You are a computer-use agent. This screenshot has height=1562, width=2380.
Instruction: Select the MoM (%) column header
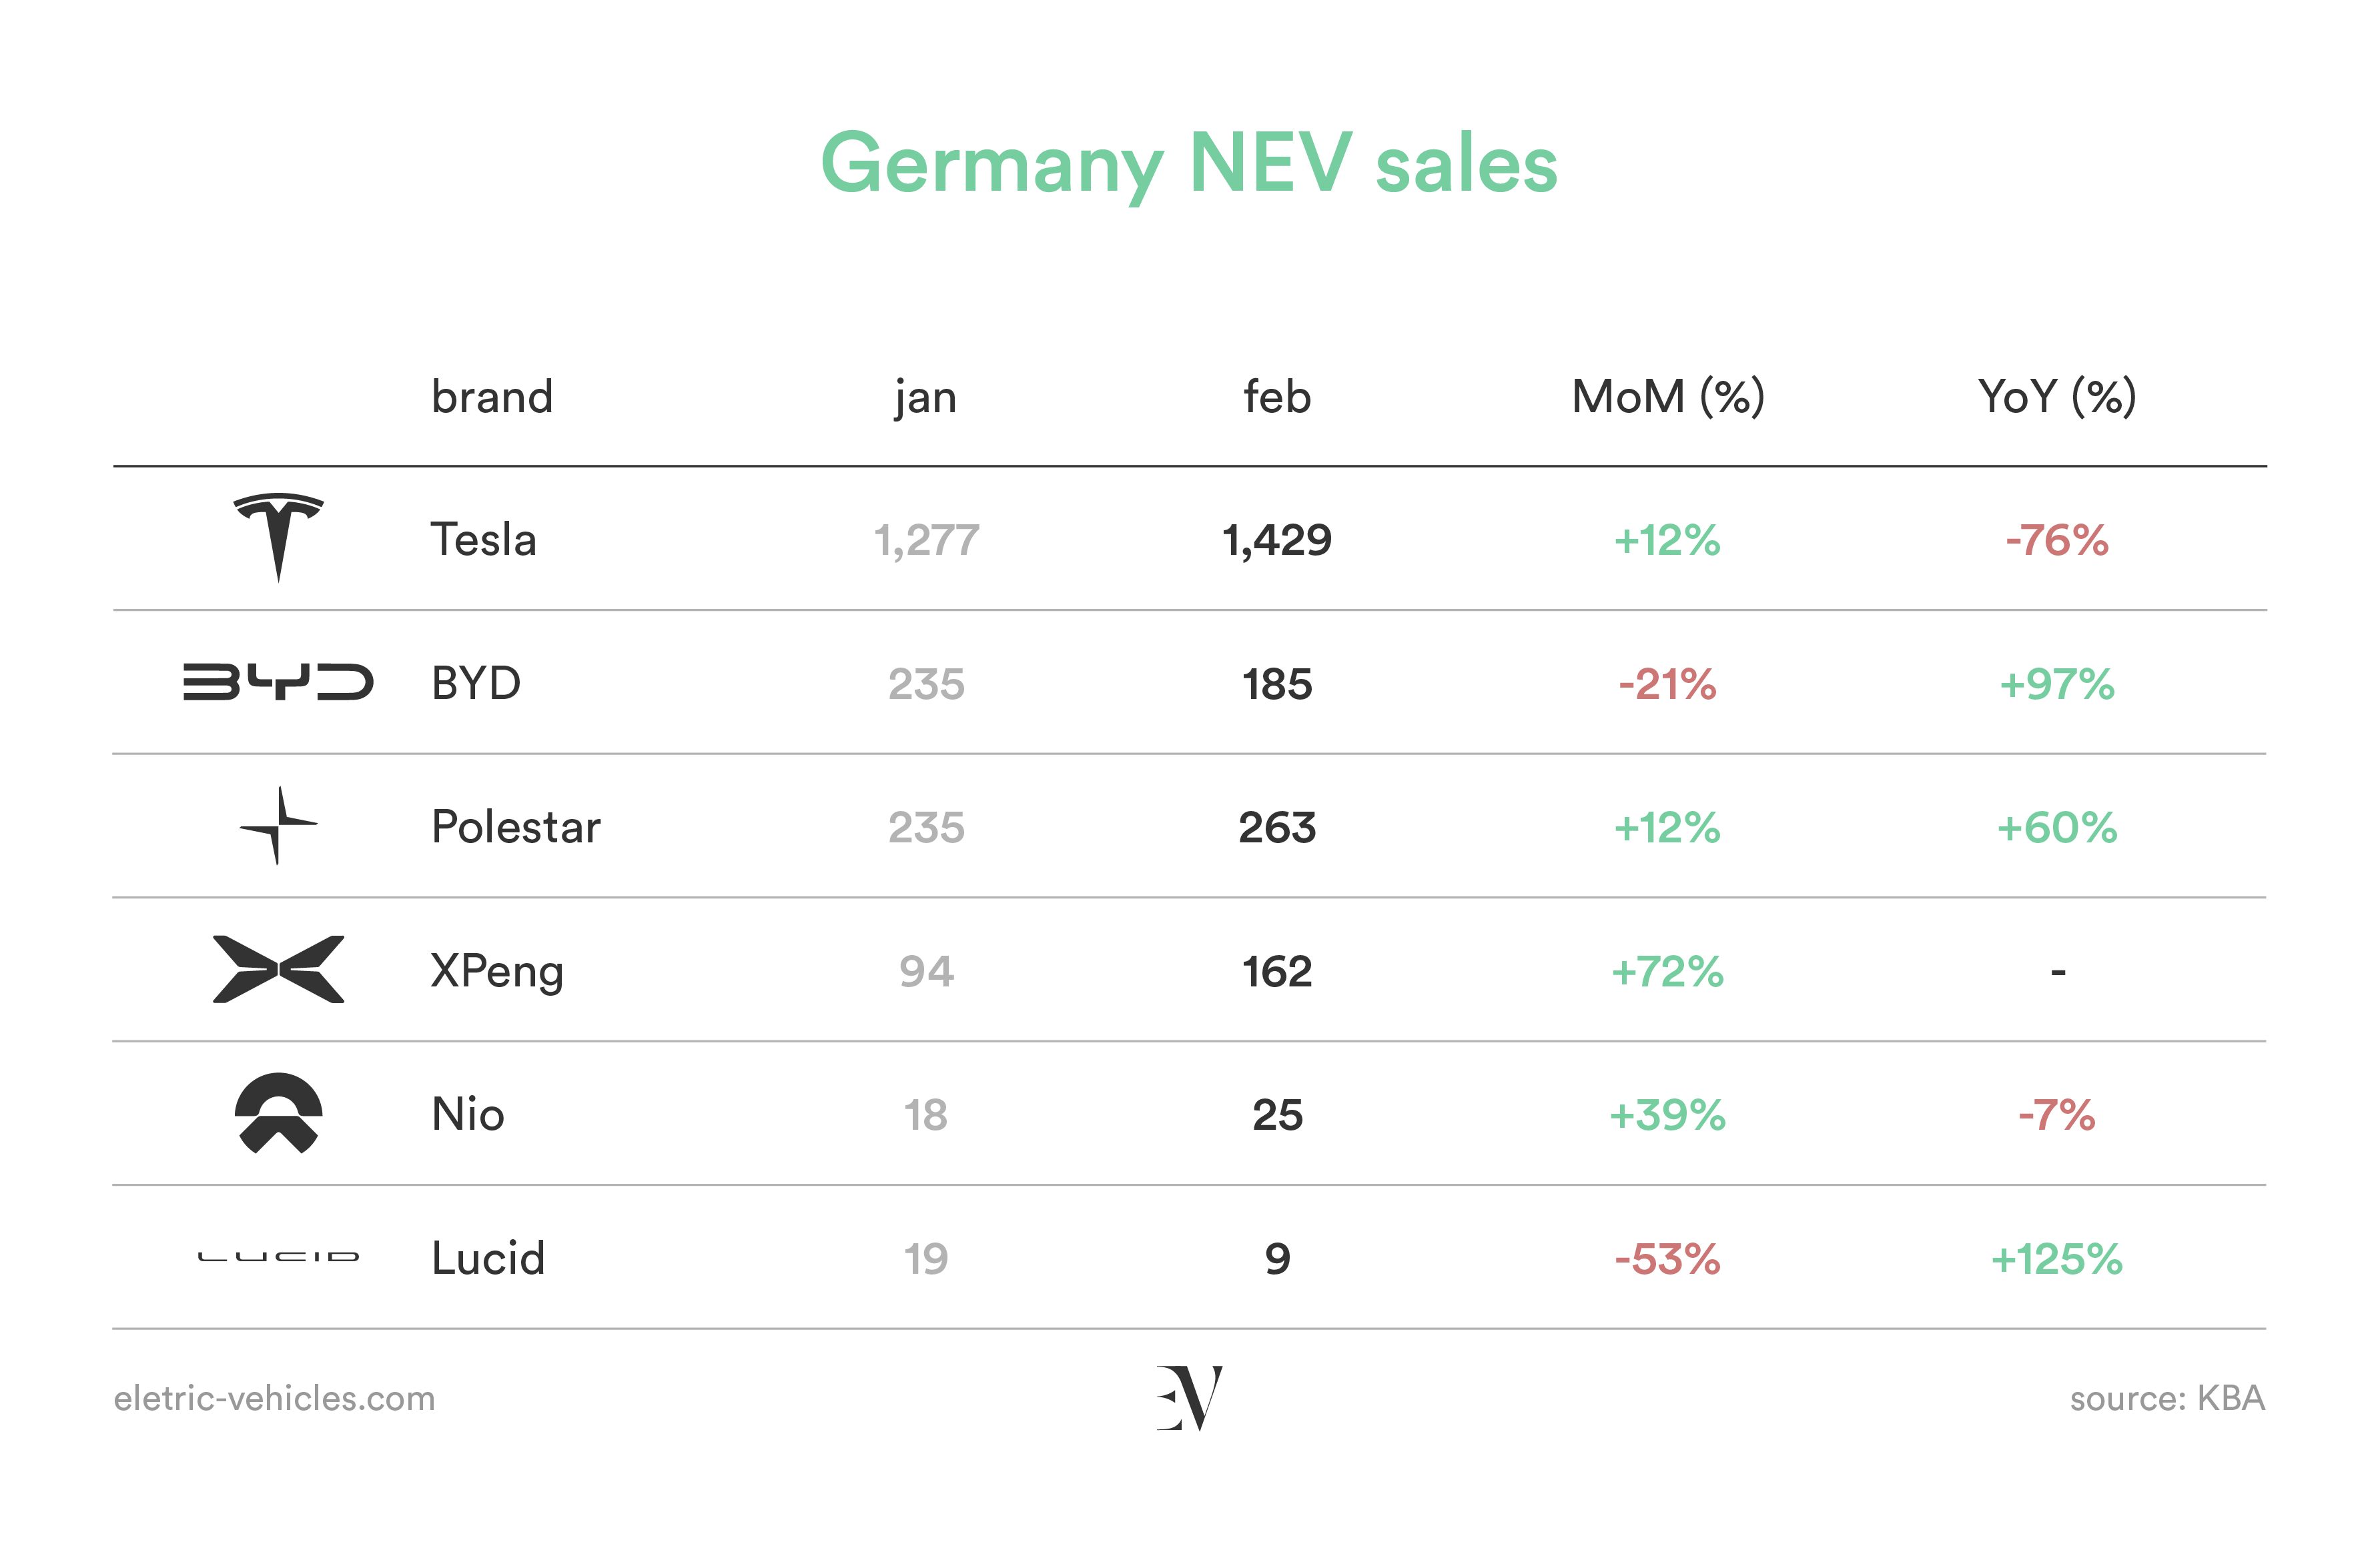[x=1668, y=397]
